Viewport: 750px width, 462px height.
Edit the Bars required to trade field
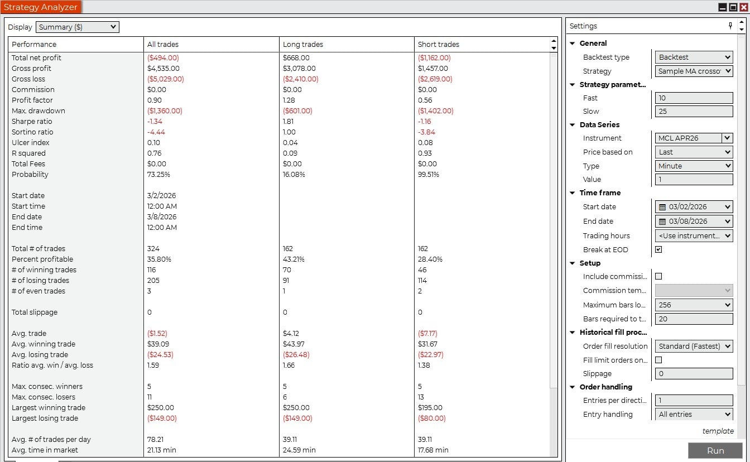[x=694, y=319]
